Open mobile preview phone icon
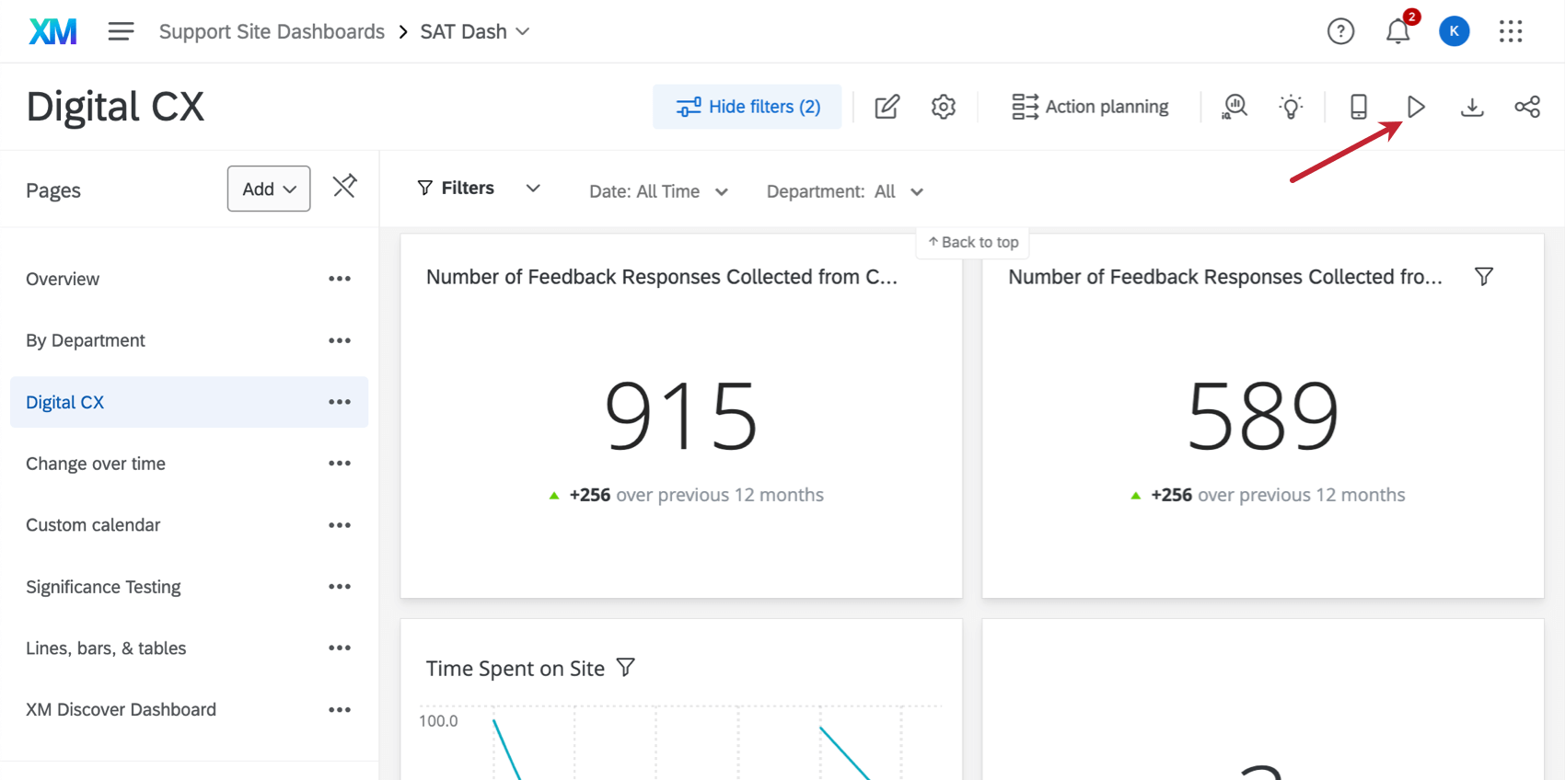 coord(1358,108)
